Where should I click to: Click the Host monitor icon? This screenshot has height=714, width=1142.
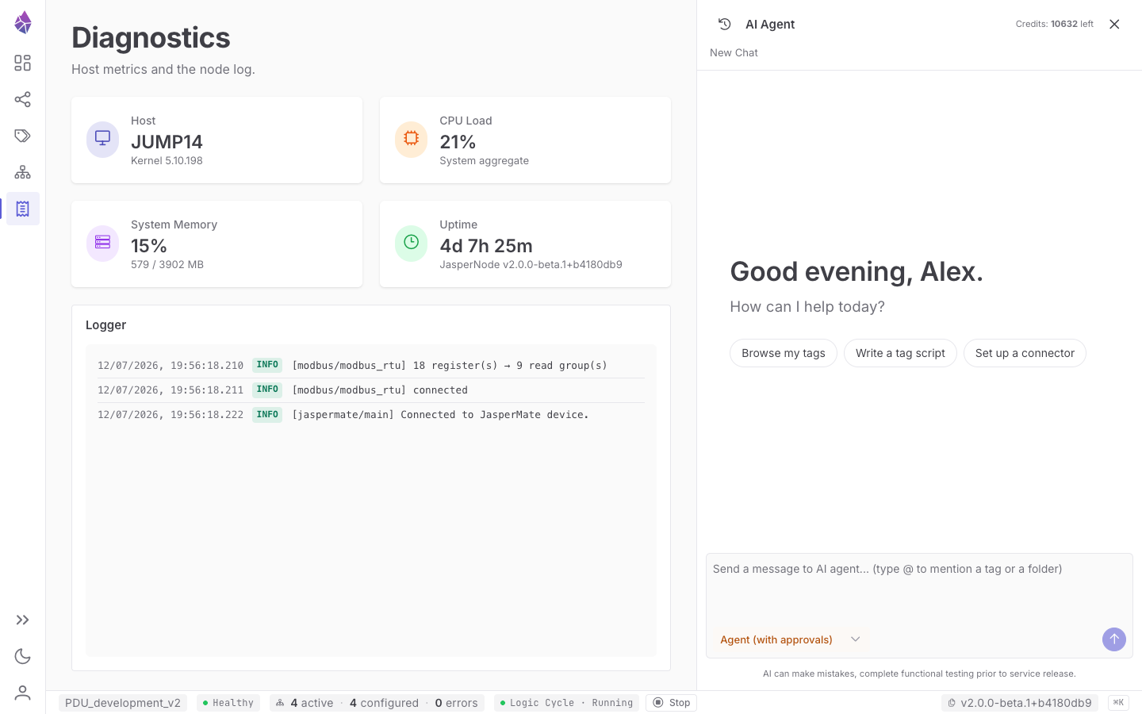102,140
